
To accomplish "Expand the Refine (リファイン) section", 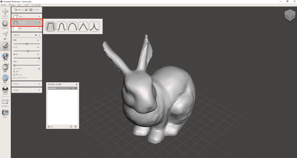I will (x=26, y=84).
